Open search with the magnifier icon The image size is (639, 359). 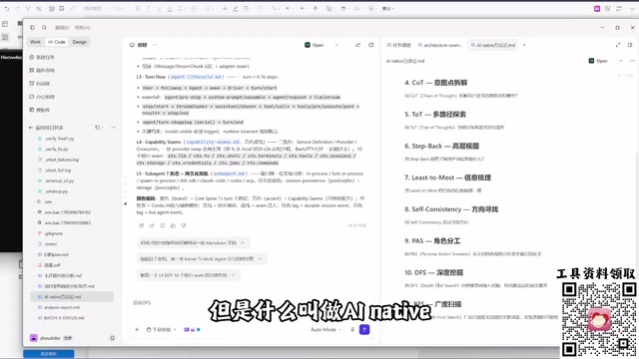pyautogui.click(x=44, y=27)
